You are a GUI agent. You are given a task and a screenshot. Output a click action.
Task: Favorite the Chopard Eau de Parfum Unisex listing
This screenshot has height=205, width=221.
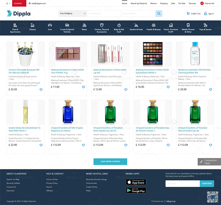[x=168, y=145]
